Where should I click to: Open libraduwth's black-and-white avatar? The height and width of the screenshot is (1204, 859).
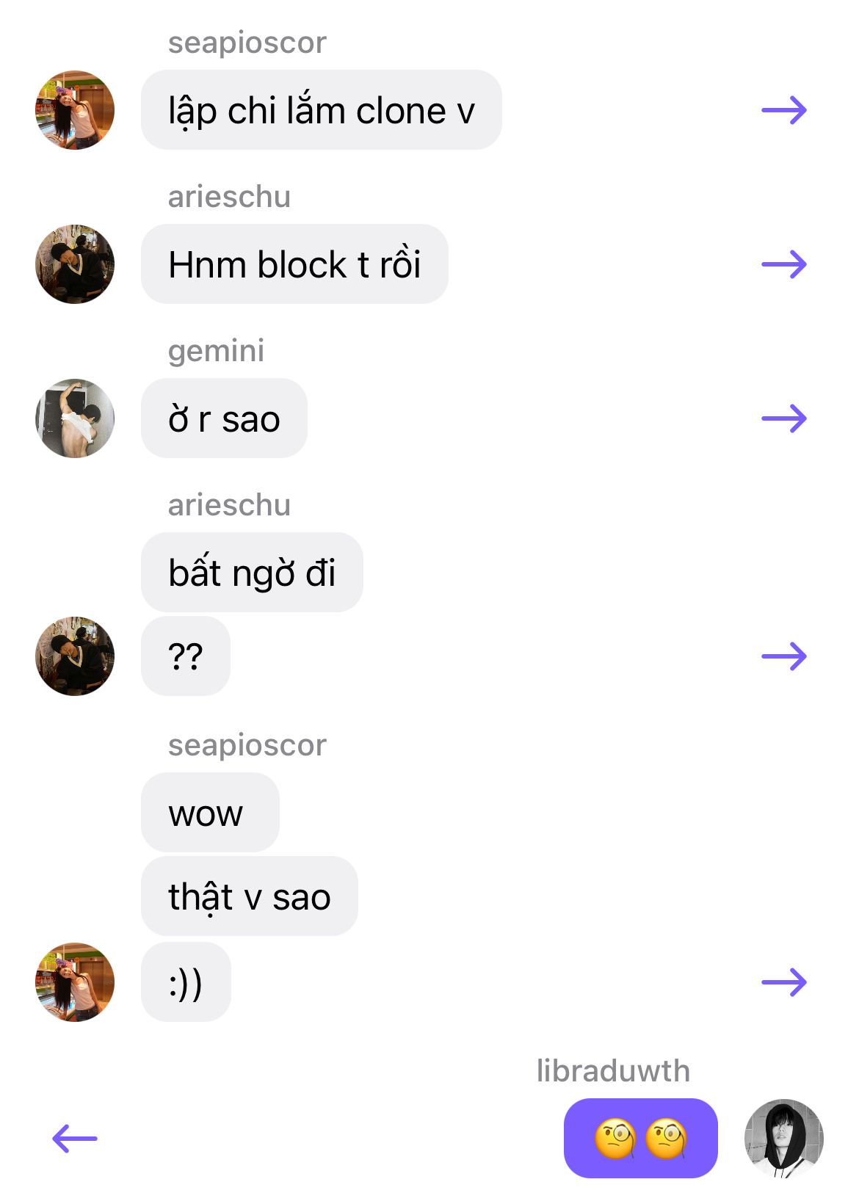tap(784, 1139)
